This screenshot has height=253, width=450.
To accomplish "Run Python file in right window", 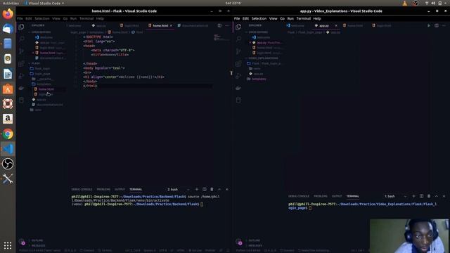I will (429, 25).
